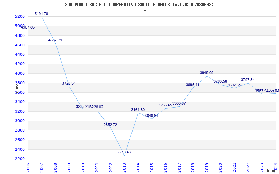Select the 4907.86 data label
This screenshot has width=279, height=174.
pos(28,27)
